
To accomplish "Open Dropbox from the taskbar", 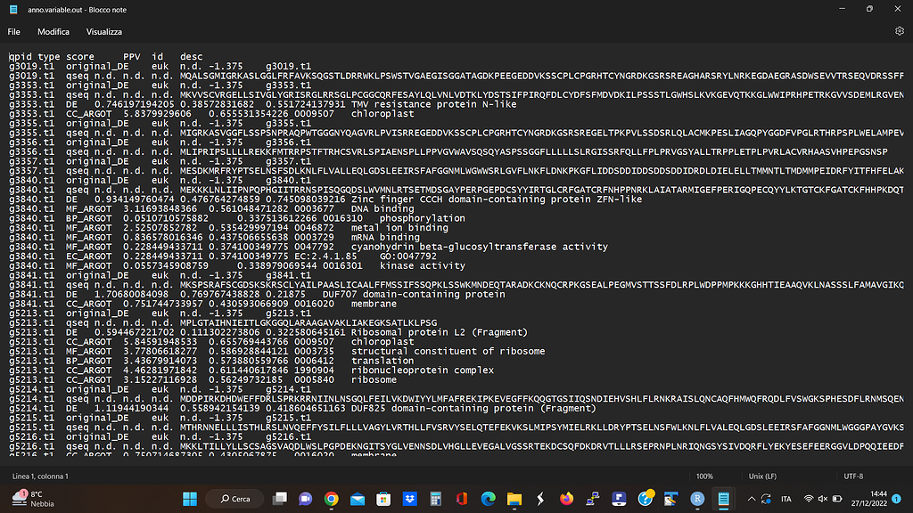I will (409, 499).
